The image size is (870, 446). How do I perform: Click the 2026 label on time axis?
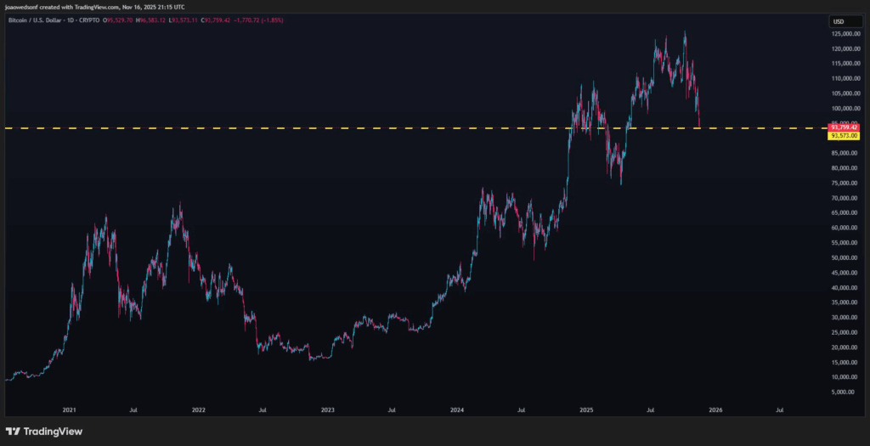coord(715,409)
